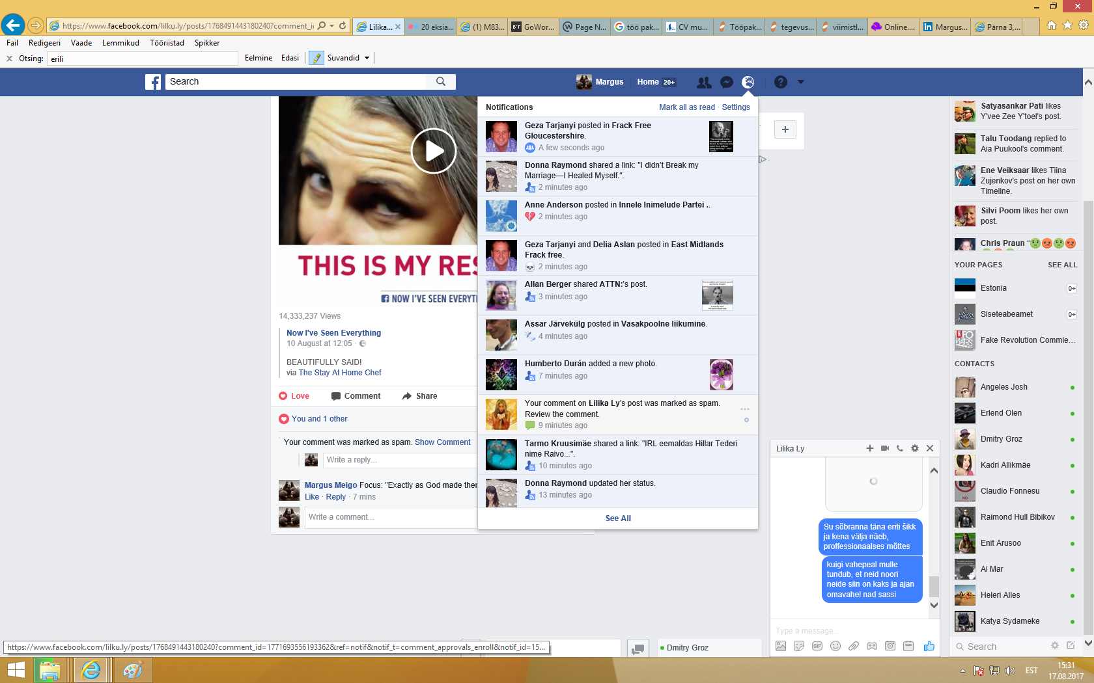
Task: Go back with the browser back arrow
Action: coord(13,25)
